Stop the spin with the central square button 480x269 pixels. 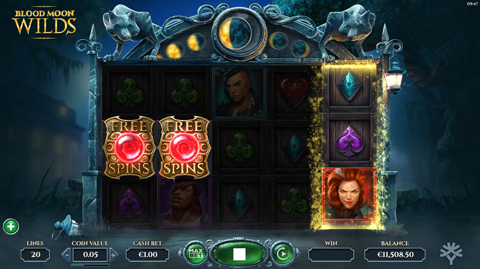point(239,254)
